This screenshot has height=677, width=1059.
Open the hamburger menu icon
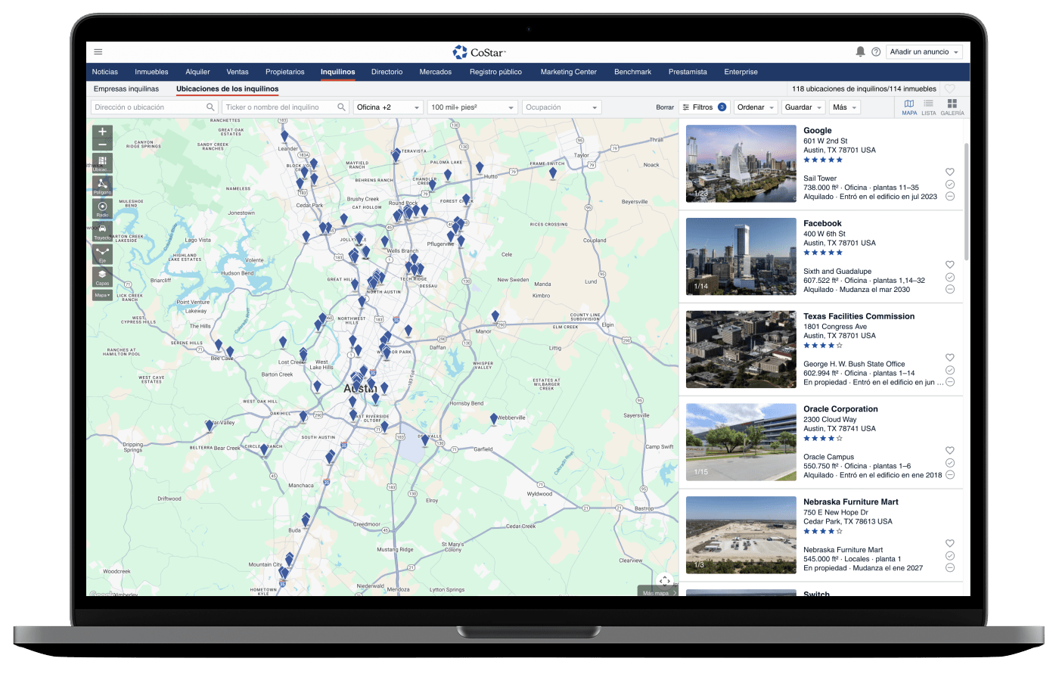click(98, 52)
